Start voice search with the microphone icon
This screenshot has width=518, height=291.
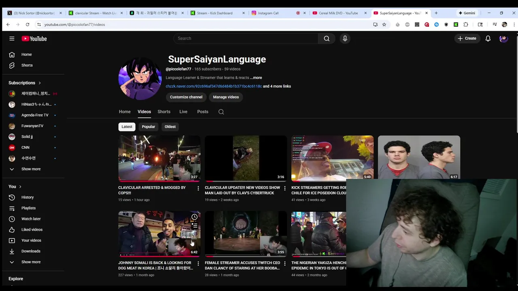pos(345,38)
